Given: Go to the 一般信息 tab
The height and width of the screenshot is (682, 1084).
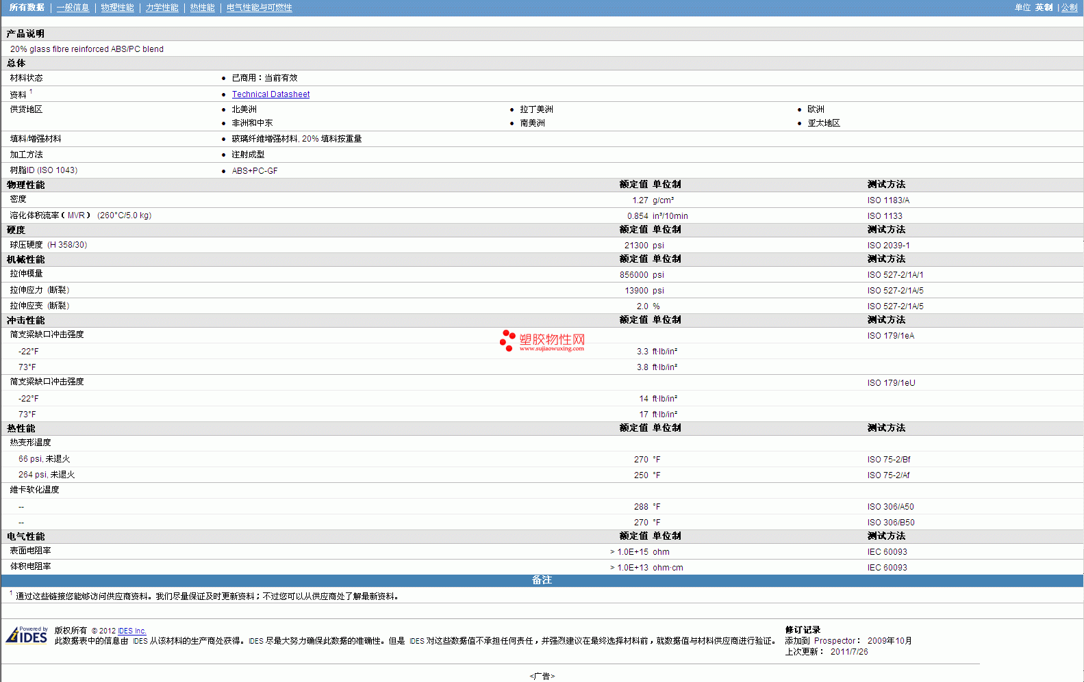Looking at the screenshot, I should pos(73,8).
